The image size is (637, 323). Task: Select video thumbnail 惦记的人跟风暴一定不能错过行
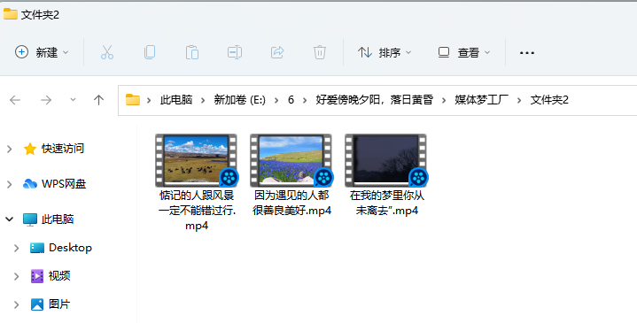click(196, 161)
